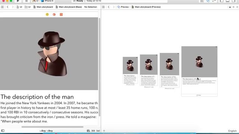The image size is (239, 134).
Task: Select the spy image view on canvas
Action: [x=49, y=54]
